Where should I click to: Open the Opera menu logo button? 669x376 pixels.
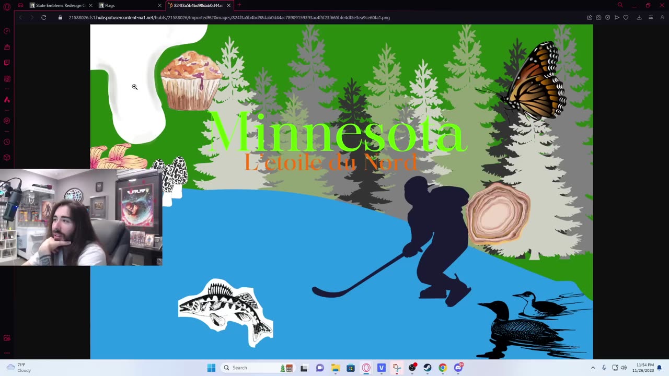pos(7,7)
